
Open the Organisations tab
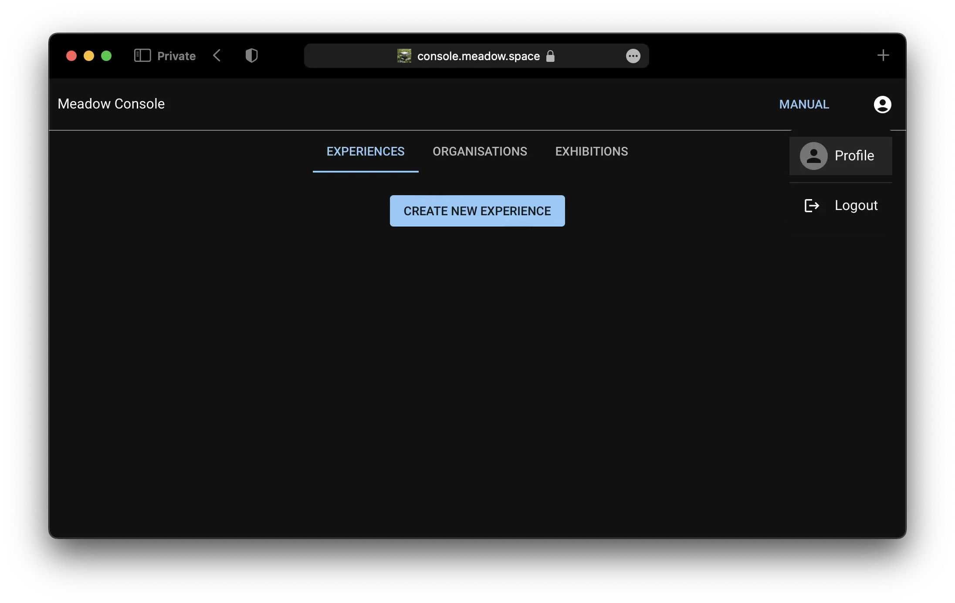pyautogui.click(x=480, y=152)
